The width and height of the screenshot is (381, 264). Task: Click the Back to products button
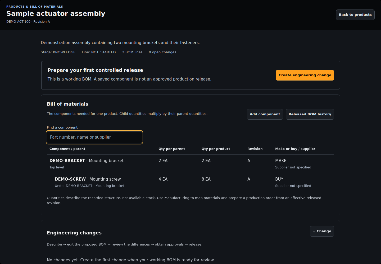355,15
